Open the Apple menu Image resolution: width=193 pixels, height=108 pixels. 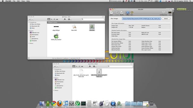click(x=3, y=1)
